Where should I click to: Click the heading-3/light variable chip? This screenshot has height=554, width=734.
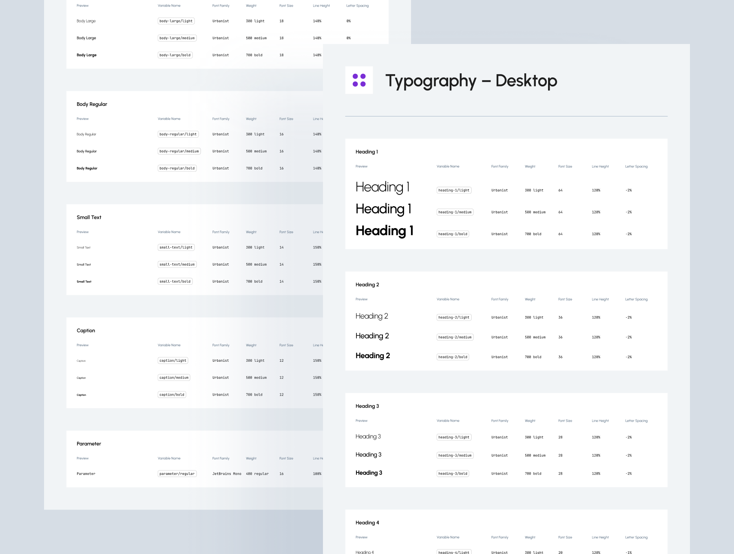click(454, 437)
